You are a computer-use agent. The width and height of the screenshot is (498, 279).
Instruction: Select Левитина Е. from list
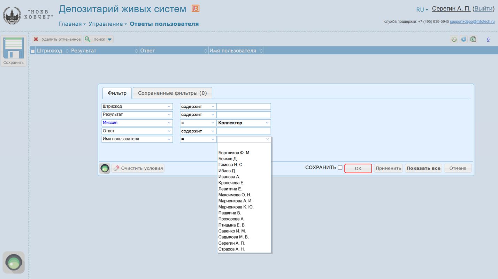pyautogui.click(x=244, y=189)
